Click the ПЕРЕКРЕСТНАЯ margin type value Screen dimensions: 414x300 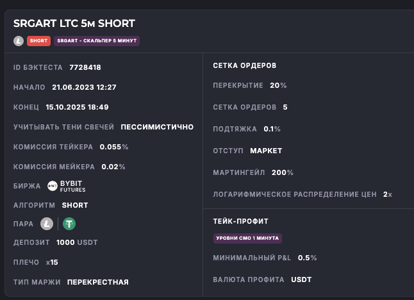97,282
